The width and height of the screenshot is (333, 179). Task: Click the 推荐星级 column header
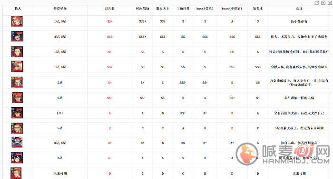tap(60, 9)
